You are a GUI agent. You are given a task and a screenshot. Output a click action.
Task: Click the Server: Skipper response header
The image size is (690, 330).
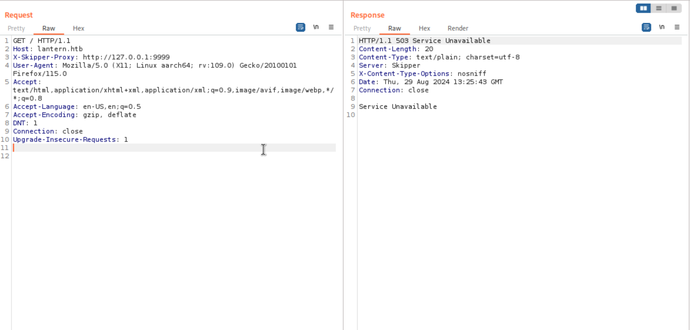pyautogui.click(x=389, y=65)
